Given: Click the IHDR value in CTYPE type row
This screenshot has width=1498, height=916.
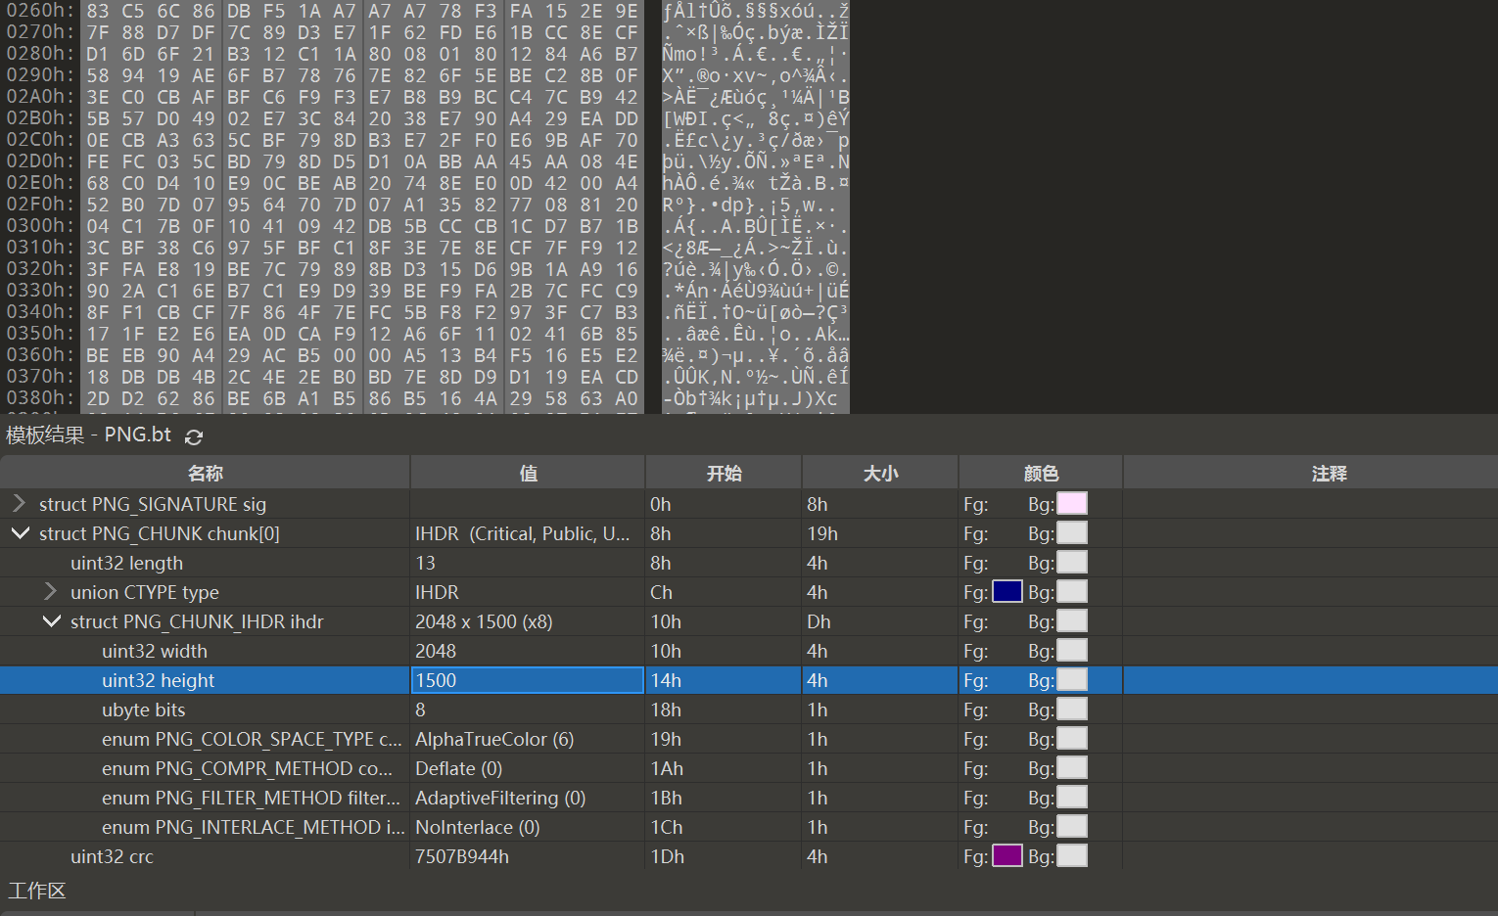Looking at the screenshot, I should tap(437, 592).
